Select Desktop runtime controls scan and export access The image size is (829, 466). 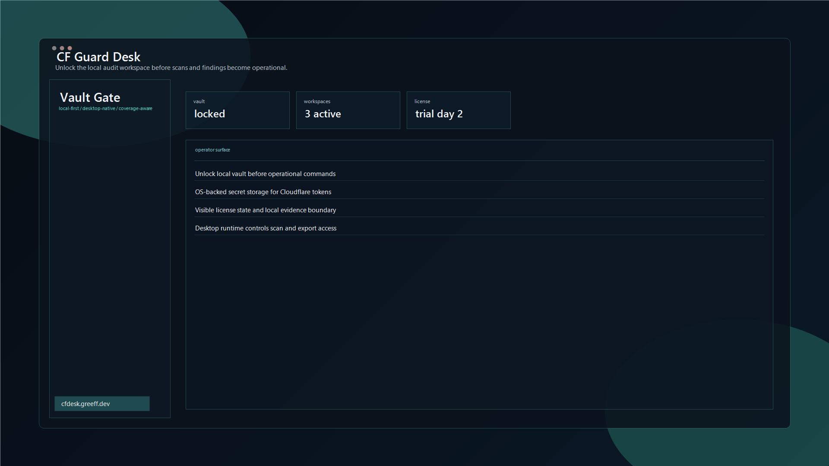pos(266,228)
